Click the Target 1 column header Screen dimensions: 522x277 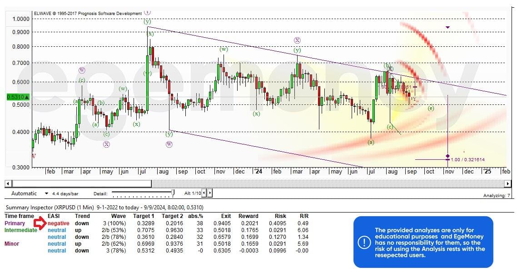tap(144, 216)
